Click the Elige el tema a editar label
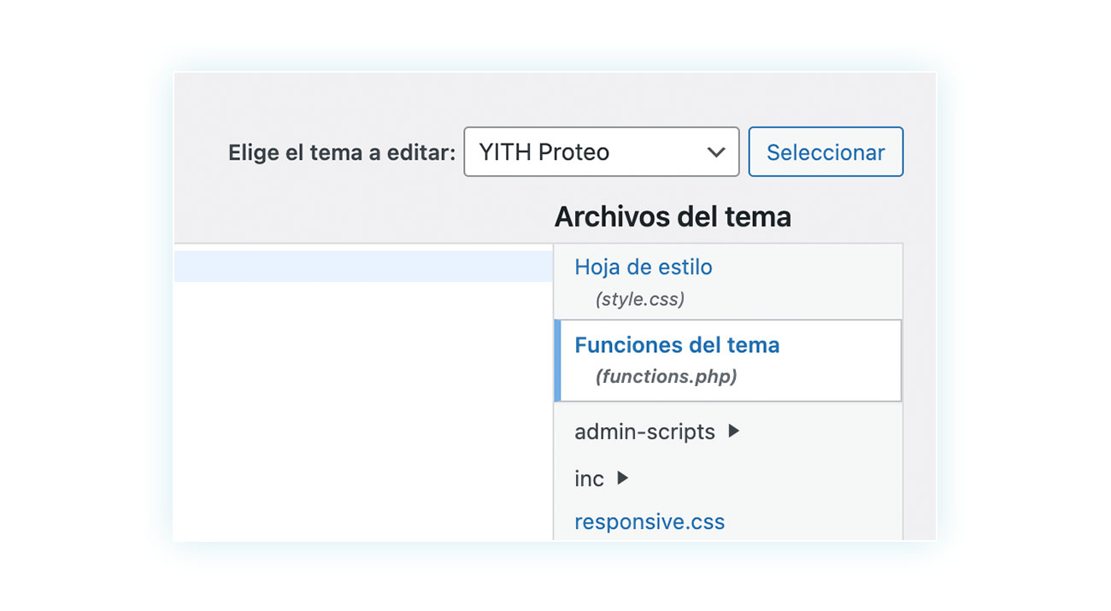This screenshot has height=611, width=1111. [342, 153]
